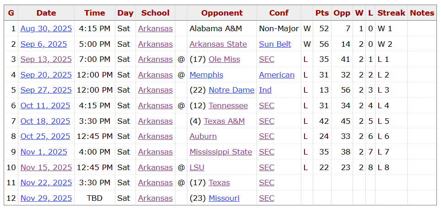The width and height of the screenshot is (441, 210).
Task: Open the Nov 15, 2025 boxscore date
Action: pos(46,167)
